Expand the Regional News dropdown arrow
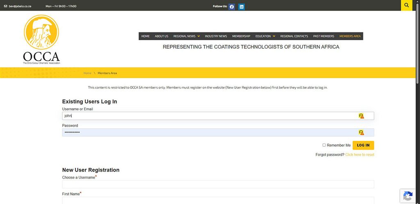420x204 pixels. [199, 36]
